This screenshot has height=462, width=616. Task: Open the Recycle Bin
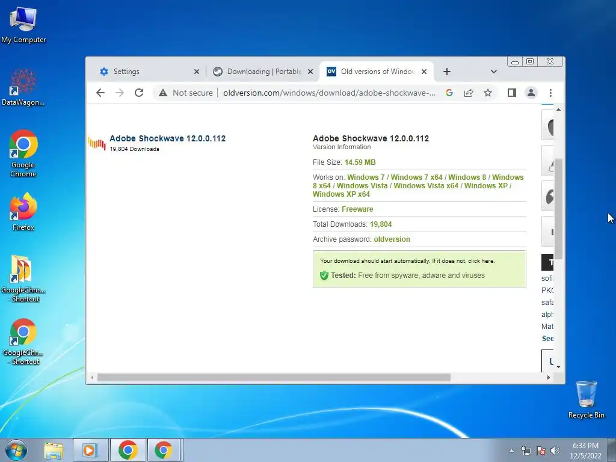click(586, 399)
